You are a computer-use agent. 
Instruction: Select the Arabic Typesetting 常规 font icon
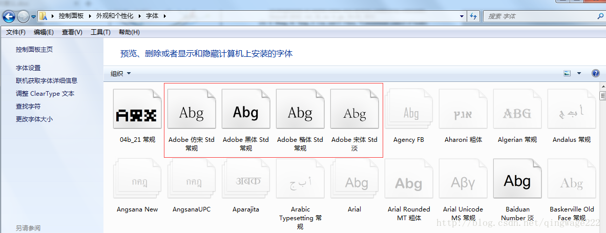click(x=300, y=179)
